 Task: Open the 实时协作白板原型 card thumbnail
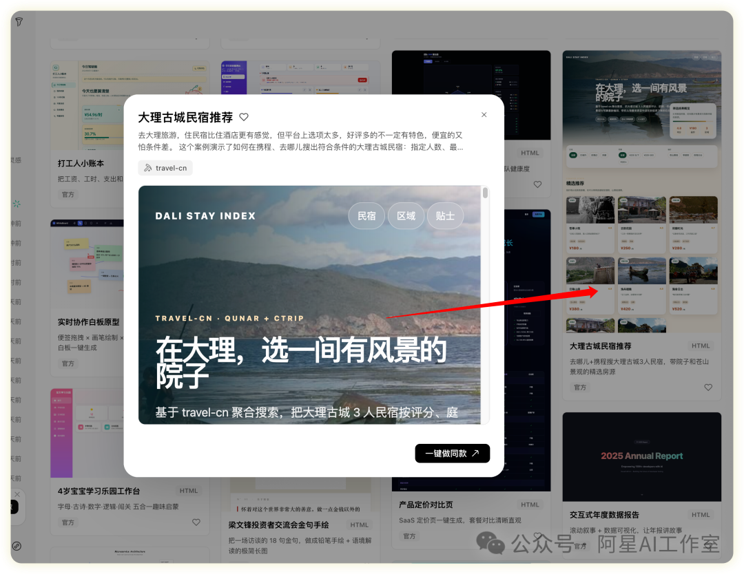87,264
